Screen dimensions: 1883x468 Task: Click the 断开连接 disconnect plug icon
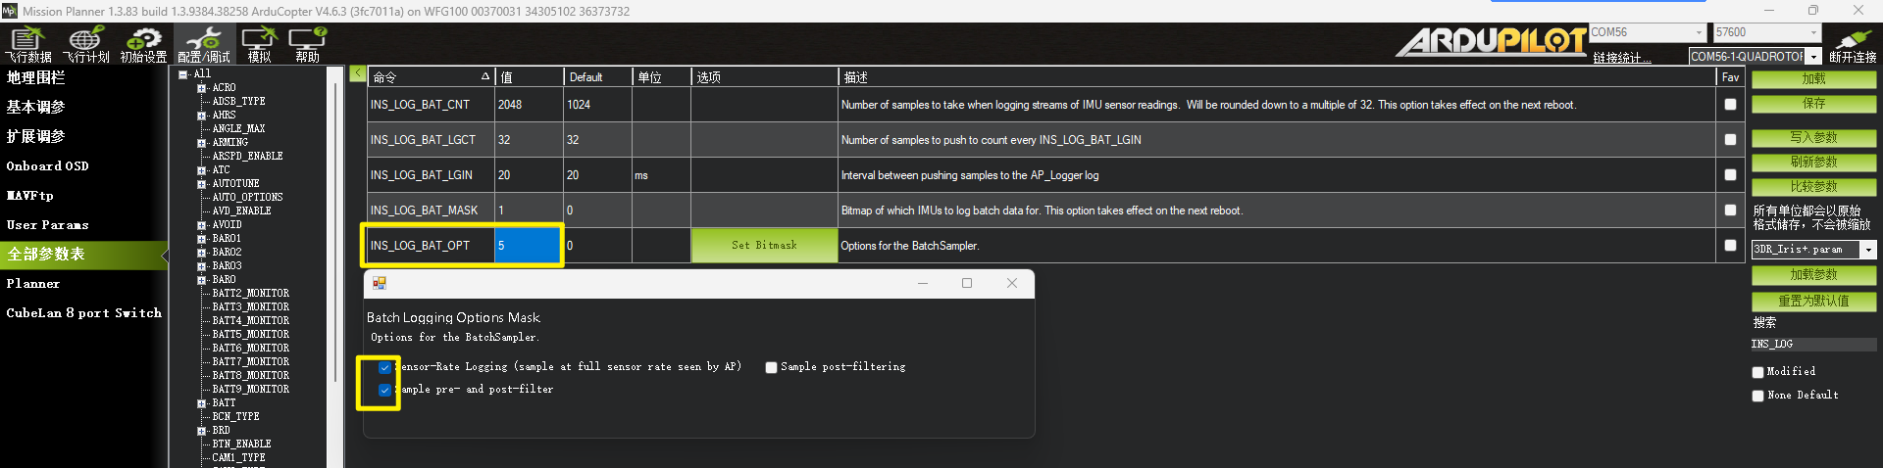click(x=1853, y=45)
